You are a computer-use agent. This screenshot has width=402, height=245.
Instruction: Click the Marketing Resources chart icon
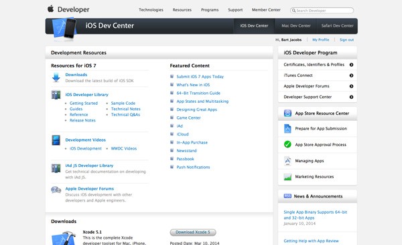(287, 177)
